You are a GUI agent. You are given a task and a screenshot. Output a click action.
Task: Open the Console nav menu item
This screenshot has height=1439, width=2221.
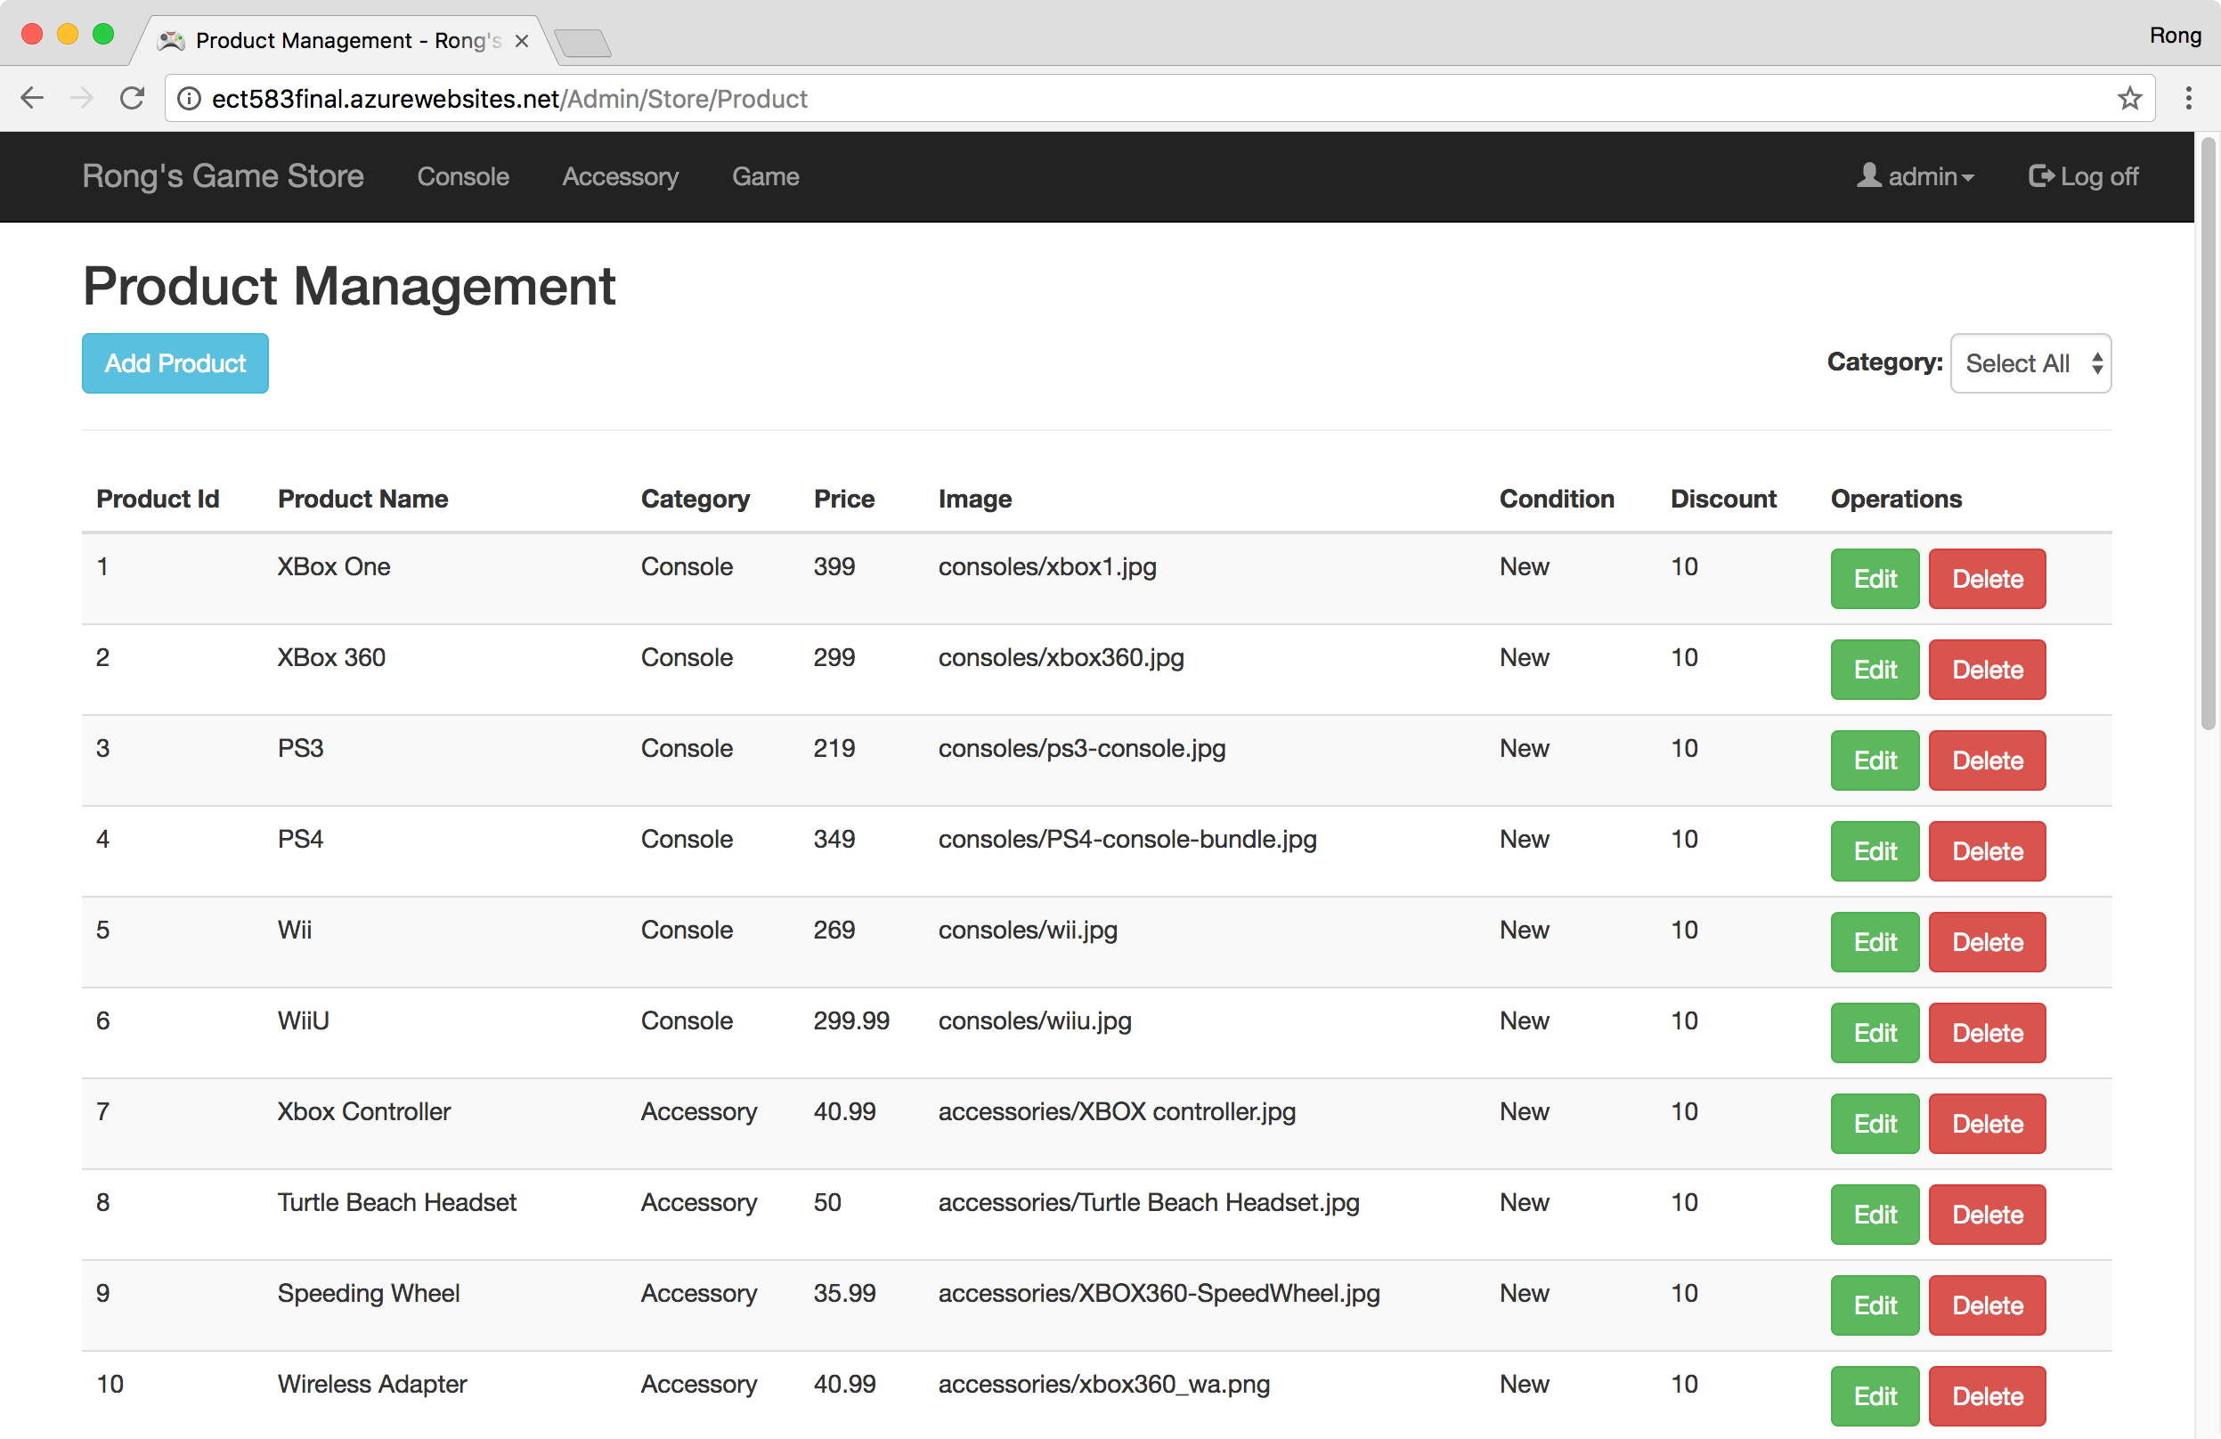pyautogui.click(x=463, y=176)
